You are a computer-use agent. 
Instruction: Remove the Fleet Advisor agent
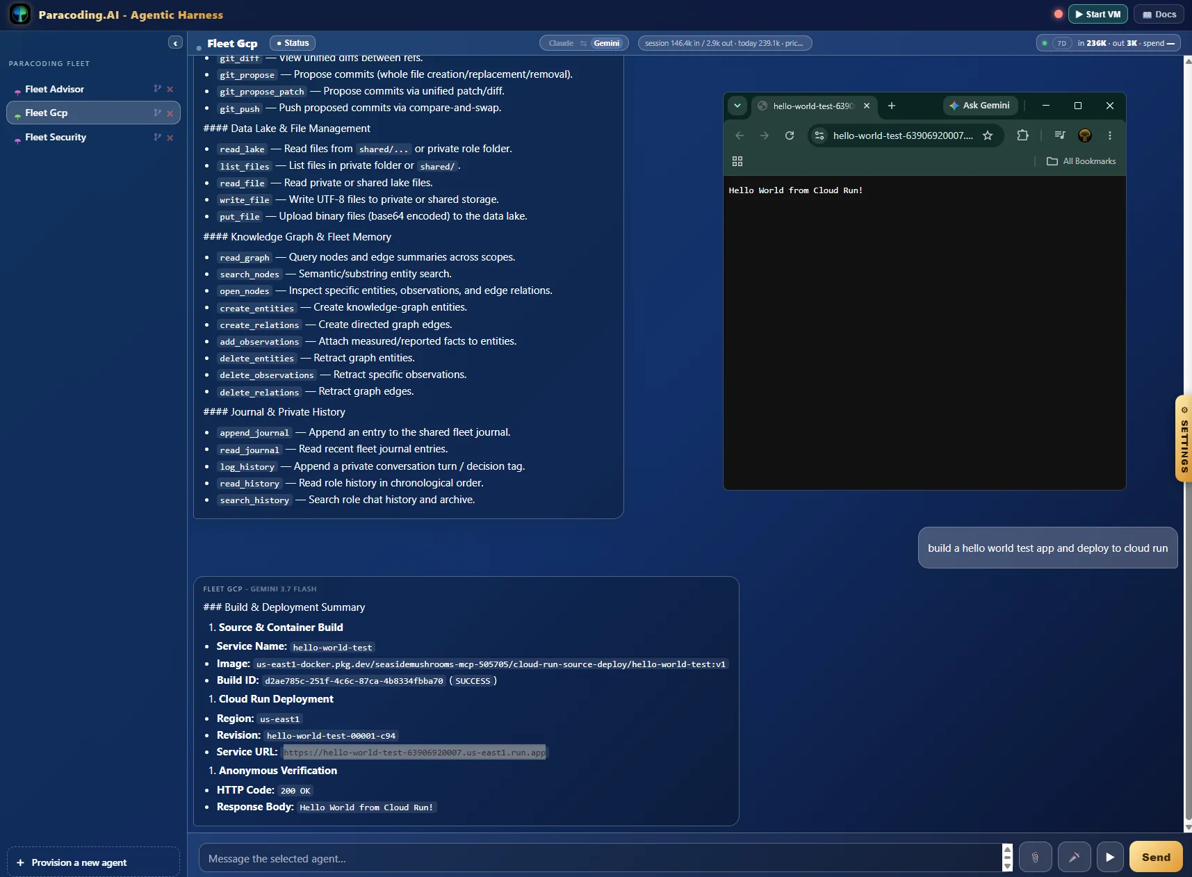170,89
